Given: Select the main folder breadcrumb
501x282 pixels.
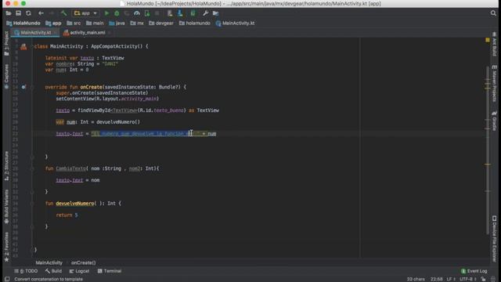Looking at the screenshot, I should [x=95, y=23].
